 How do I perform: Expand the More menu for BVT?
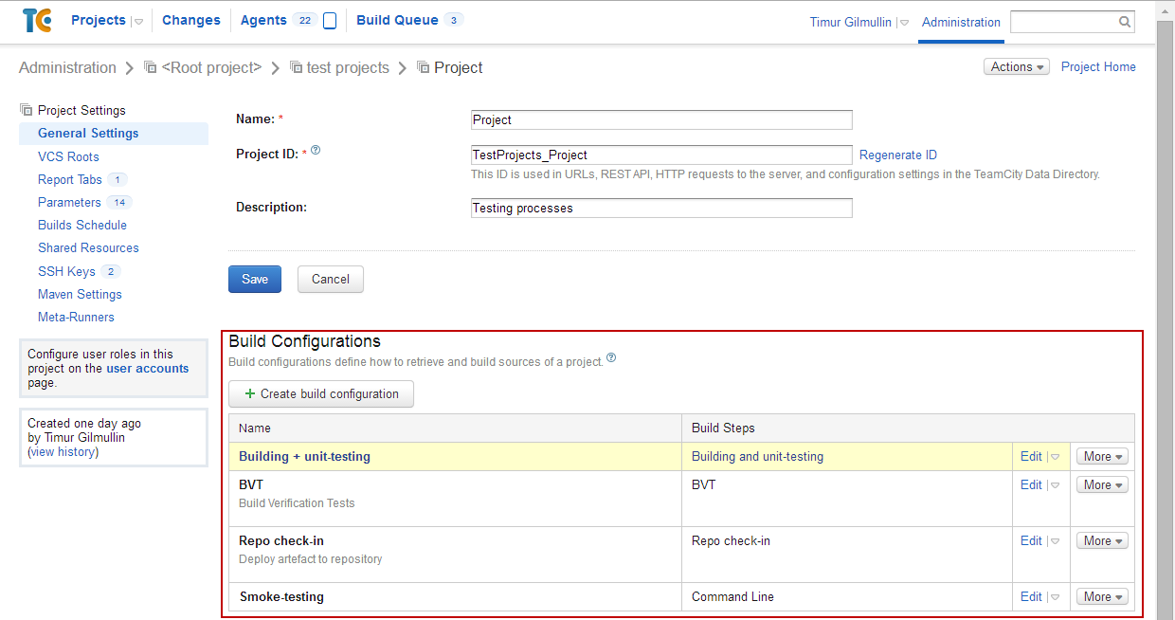tap(1102, 484)
